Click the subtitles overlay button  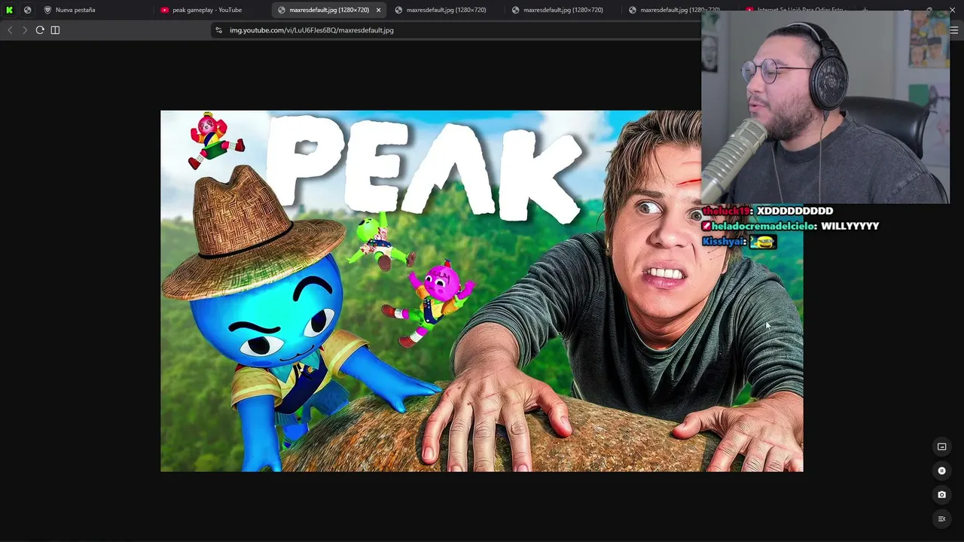[941, 446]
